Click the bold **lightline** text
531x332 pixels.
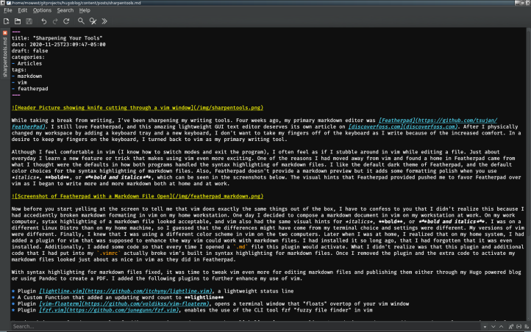204,297
